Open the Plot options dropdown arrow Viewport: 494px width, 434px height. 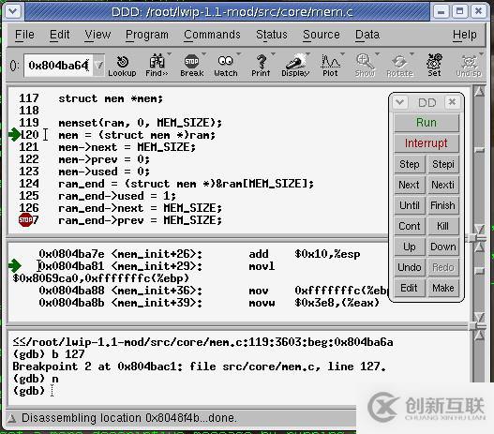[342, 54]
